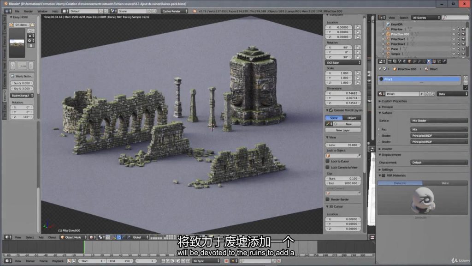Add a new material slot with the plus icon

pyautogui.click(x=466, y=78)
